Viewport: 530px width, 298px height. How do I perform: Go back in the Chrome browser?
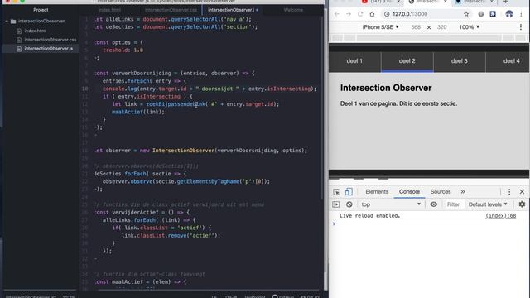click(337, 14)
